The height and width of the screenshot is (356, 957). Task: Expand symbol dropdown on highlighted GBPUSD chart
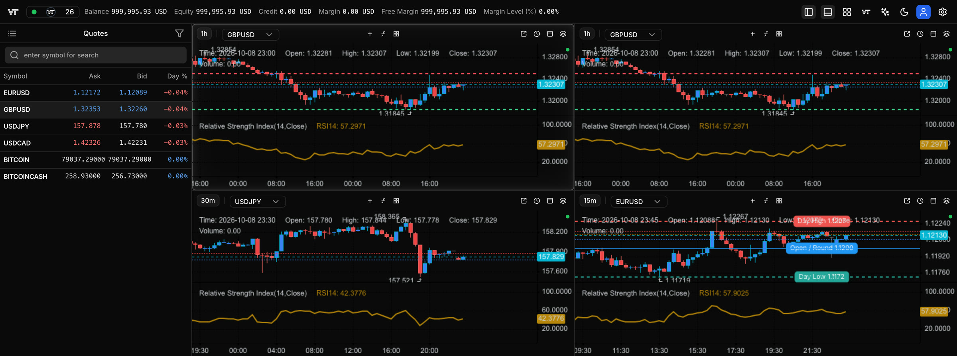pyautogui.click(x=250, y=35)
